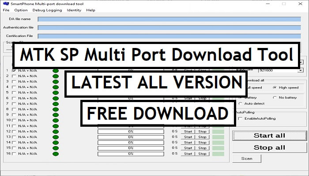Click Start button for port 16

(188, 154)
